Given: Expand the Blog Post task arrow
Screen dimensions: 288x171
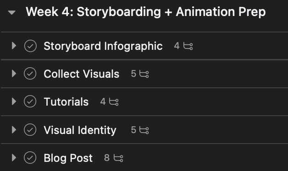Looking at the screenshot, I should (x=14, y=158).
